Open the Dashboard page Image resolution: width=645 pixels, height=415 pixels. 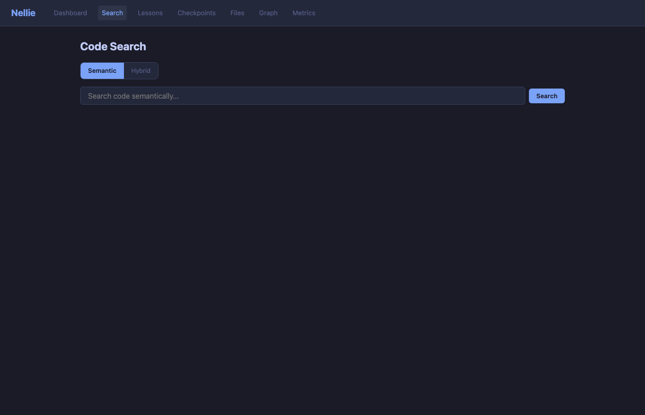(x=70, y=13)
